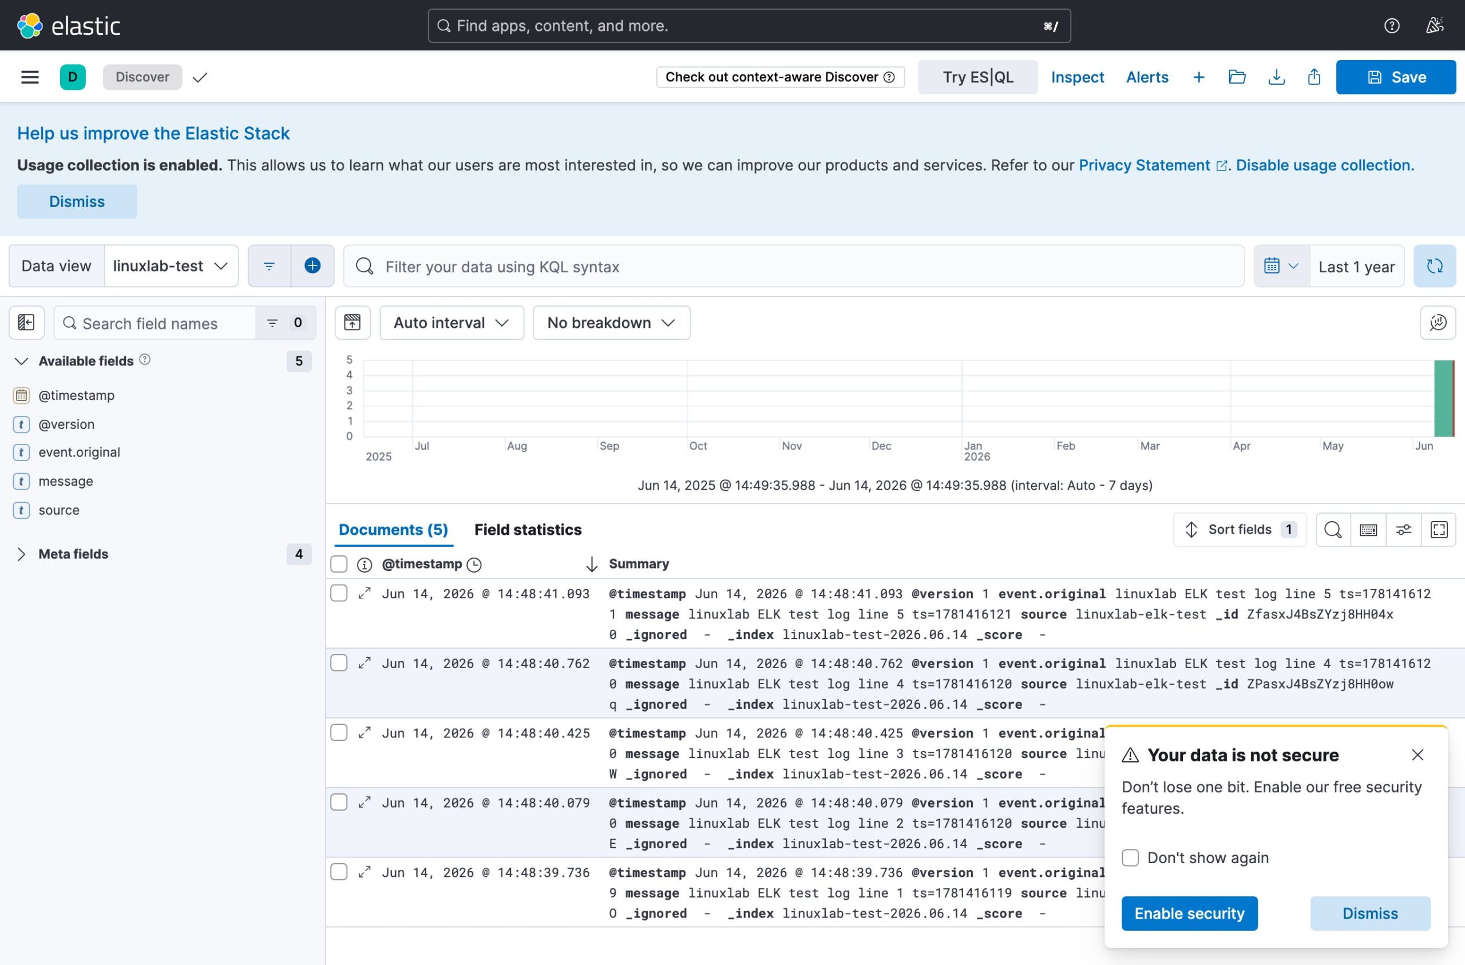
Task: Open the Sort fields menu
Action: 1240,529
